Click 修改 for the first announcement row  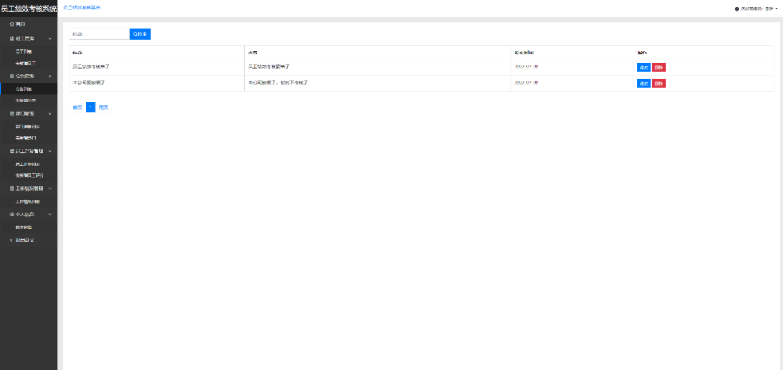643,67
